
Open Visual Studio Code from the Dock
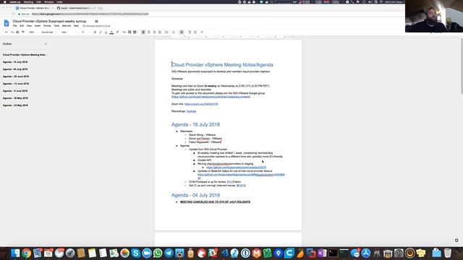point(224,253)
